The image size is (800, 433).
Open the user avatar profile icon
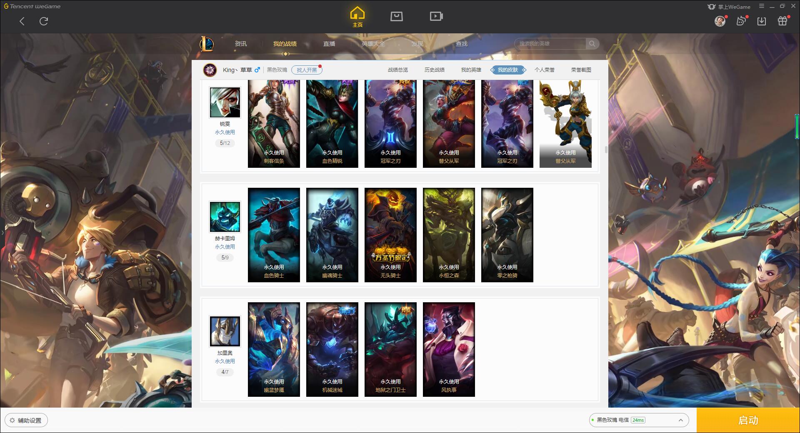tap(720, 21)
